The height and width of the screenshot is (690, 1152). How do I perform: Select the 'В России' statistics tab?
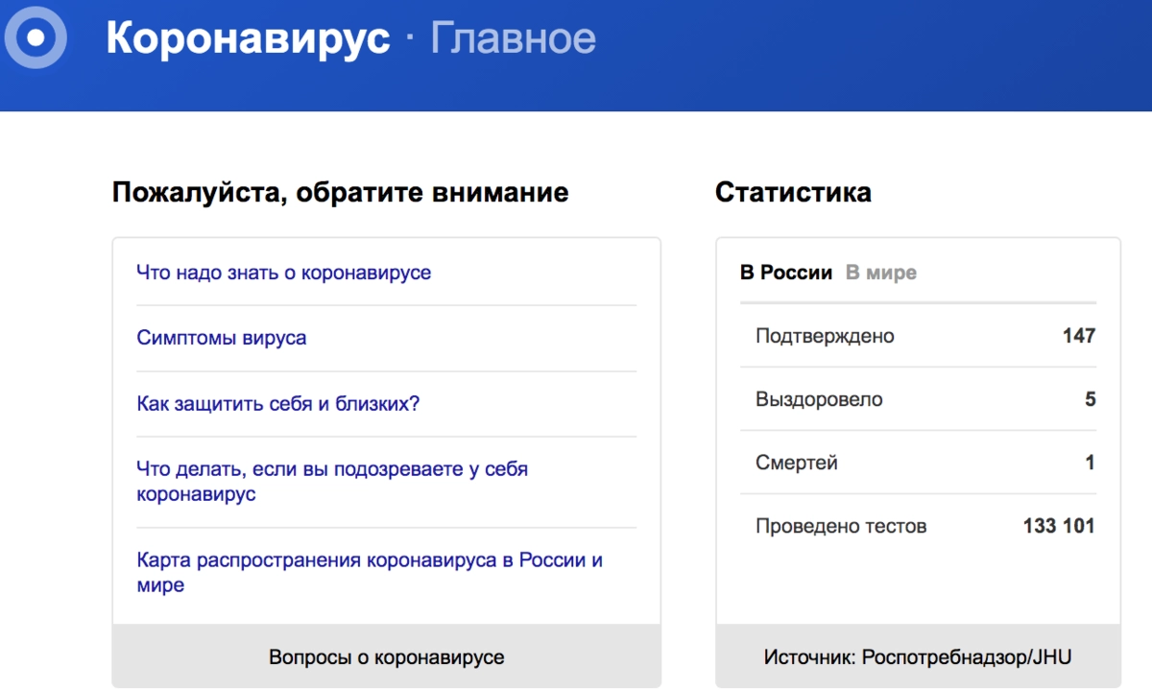pos(785,273)
